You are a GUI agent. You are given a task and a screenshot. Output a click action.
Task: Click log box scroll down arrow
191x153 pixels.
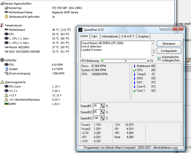coord(153,55)
